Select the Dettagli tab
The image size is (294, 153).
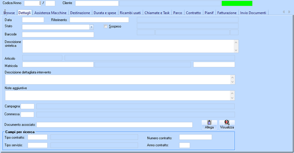(24, 13)
